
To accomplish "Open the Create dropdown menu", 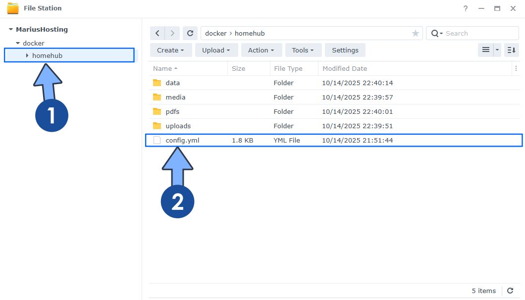I will coord(170,50).
